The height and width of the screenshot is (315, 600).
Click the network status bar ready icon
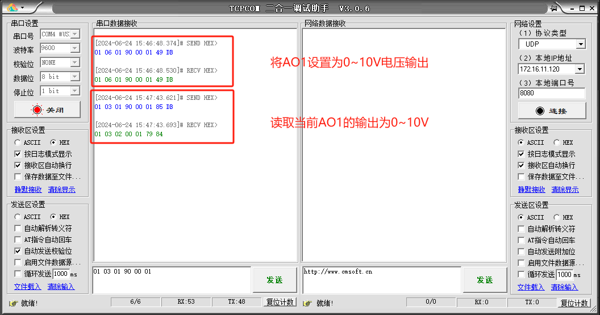307,303
